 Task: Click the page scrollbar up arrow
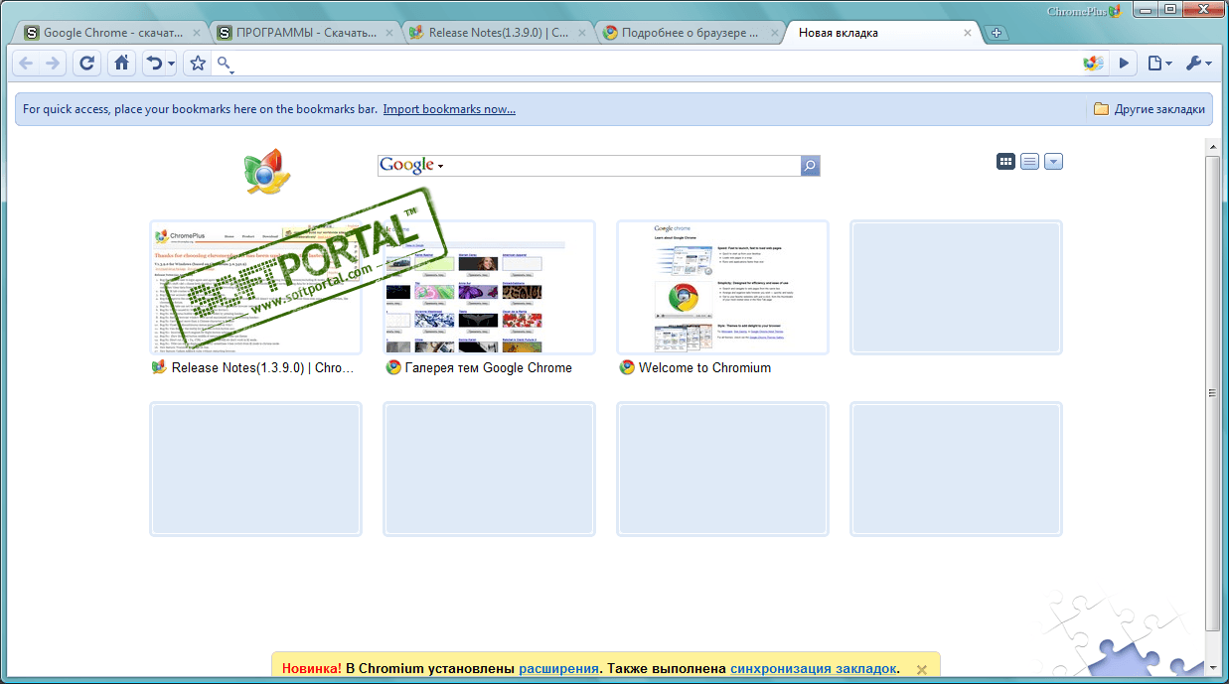point(1212,146)
